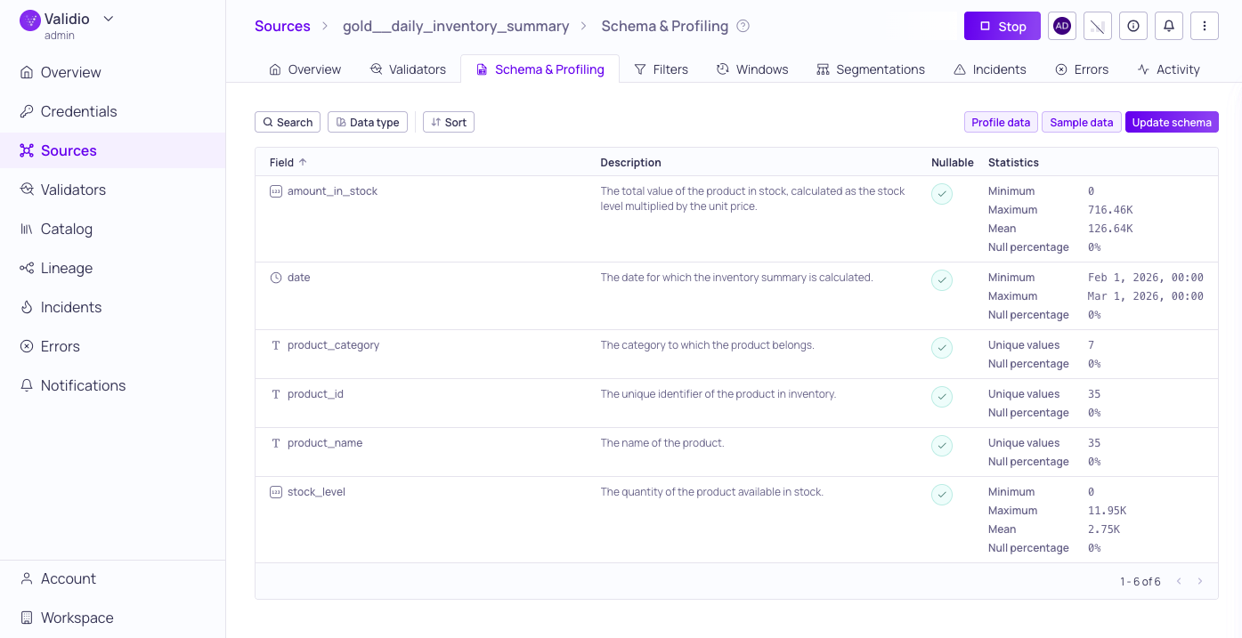
Task: Click the Search button above table
Action: [x=288, y=122]
